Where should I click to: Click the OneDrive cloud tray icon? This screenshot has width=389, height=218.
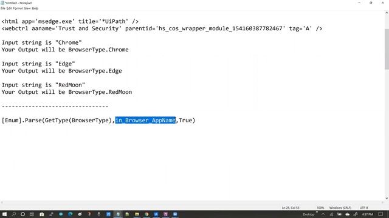pos(348,214)
